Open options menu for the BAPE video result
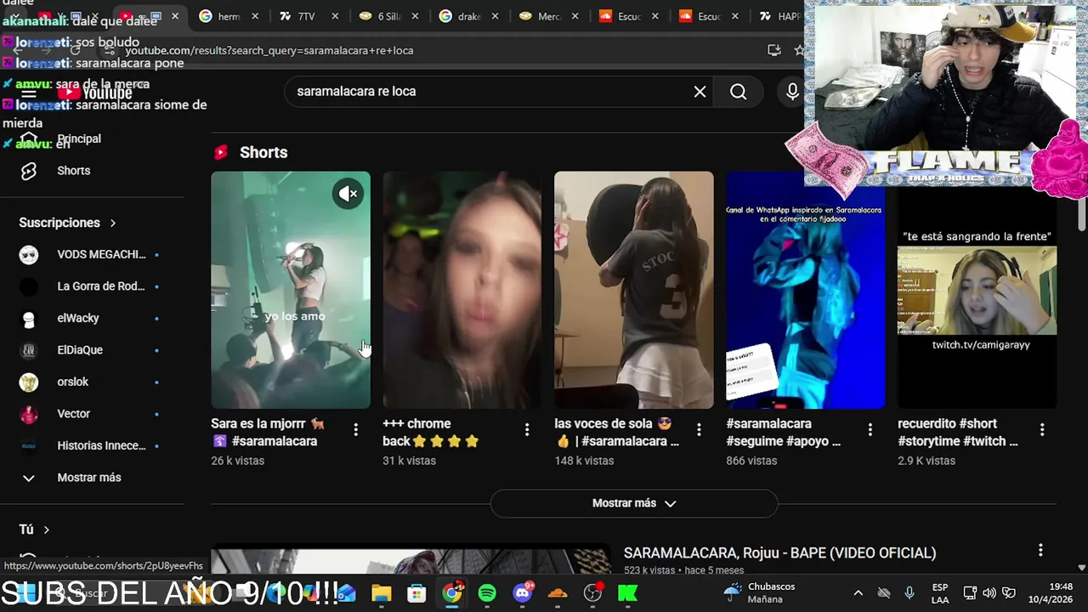 pyautogui.click(x=1040, y=551)
